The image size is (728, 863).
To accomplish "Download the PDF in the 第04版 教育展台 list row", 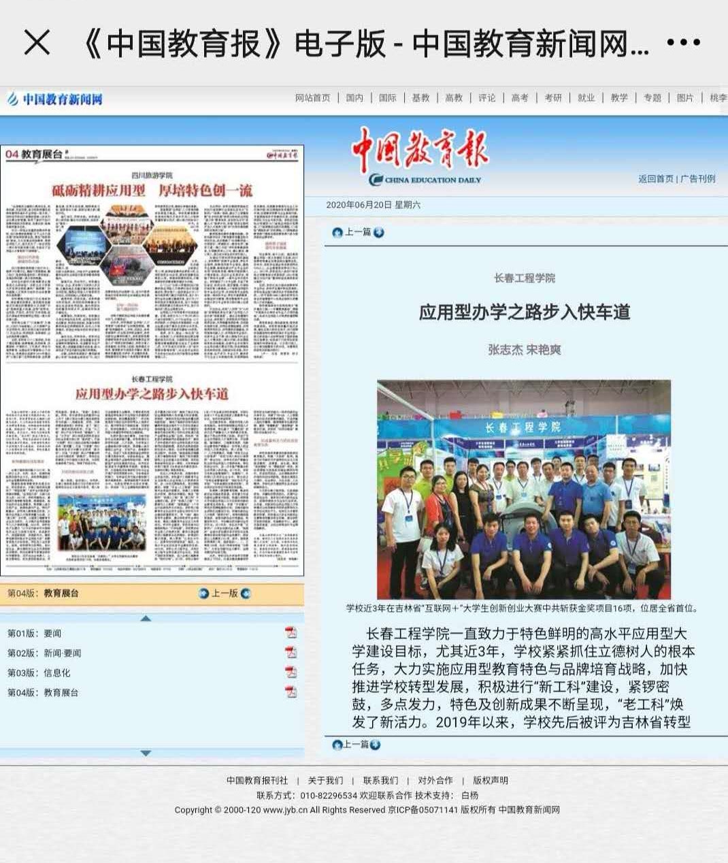I will [x=291, y=692].
